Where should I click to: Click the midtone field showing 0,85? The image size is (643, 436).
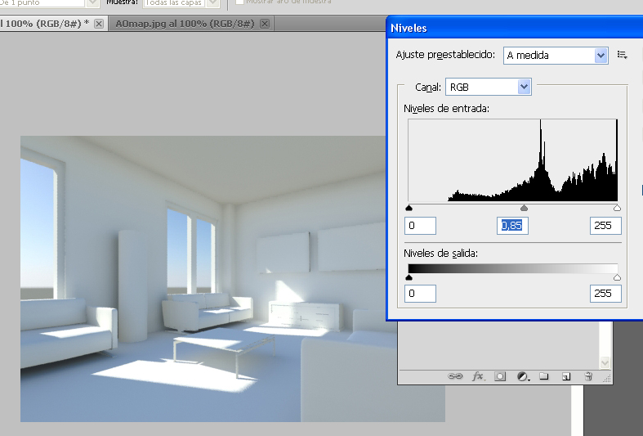tap(512, 226)
